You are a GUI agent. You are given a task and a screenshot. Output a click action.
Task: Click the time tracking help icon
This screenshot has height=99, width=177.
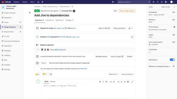point(174,27)
